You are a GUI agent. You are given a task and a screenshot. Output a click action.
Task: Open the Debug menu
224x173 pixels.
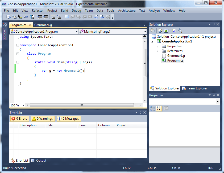[76, 11]
